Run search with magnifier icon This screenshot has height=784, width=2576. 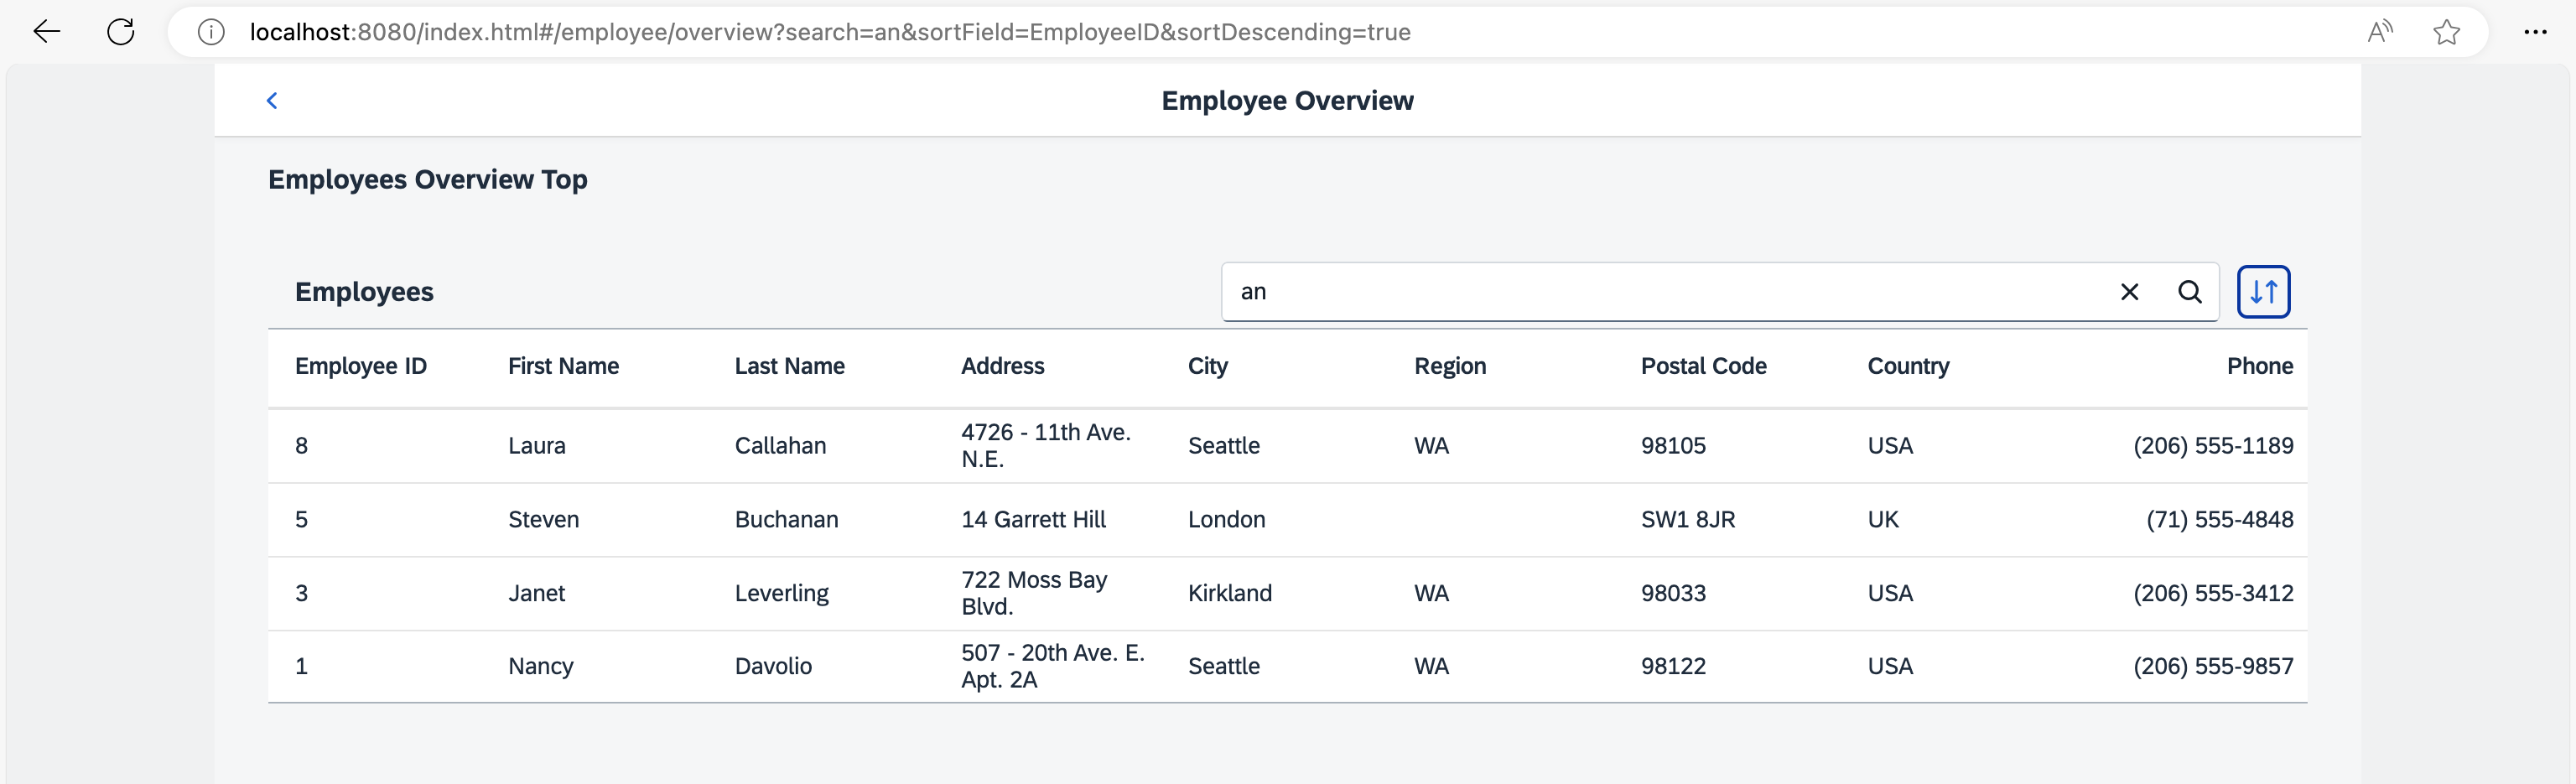(x=2189, y=292)
